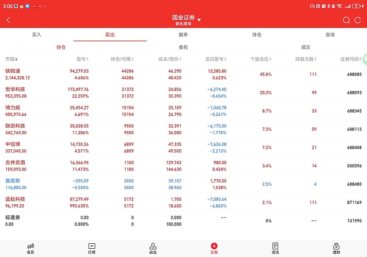The width and height of the screenshot is (367, 257).
Task: Open the 行情 market chart icon
Action: pyautogui.click(x=91, y=248)
